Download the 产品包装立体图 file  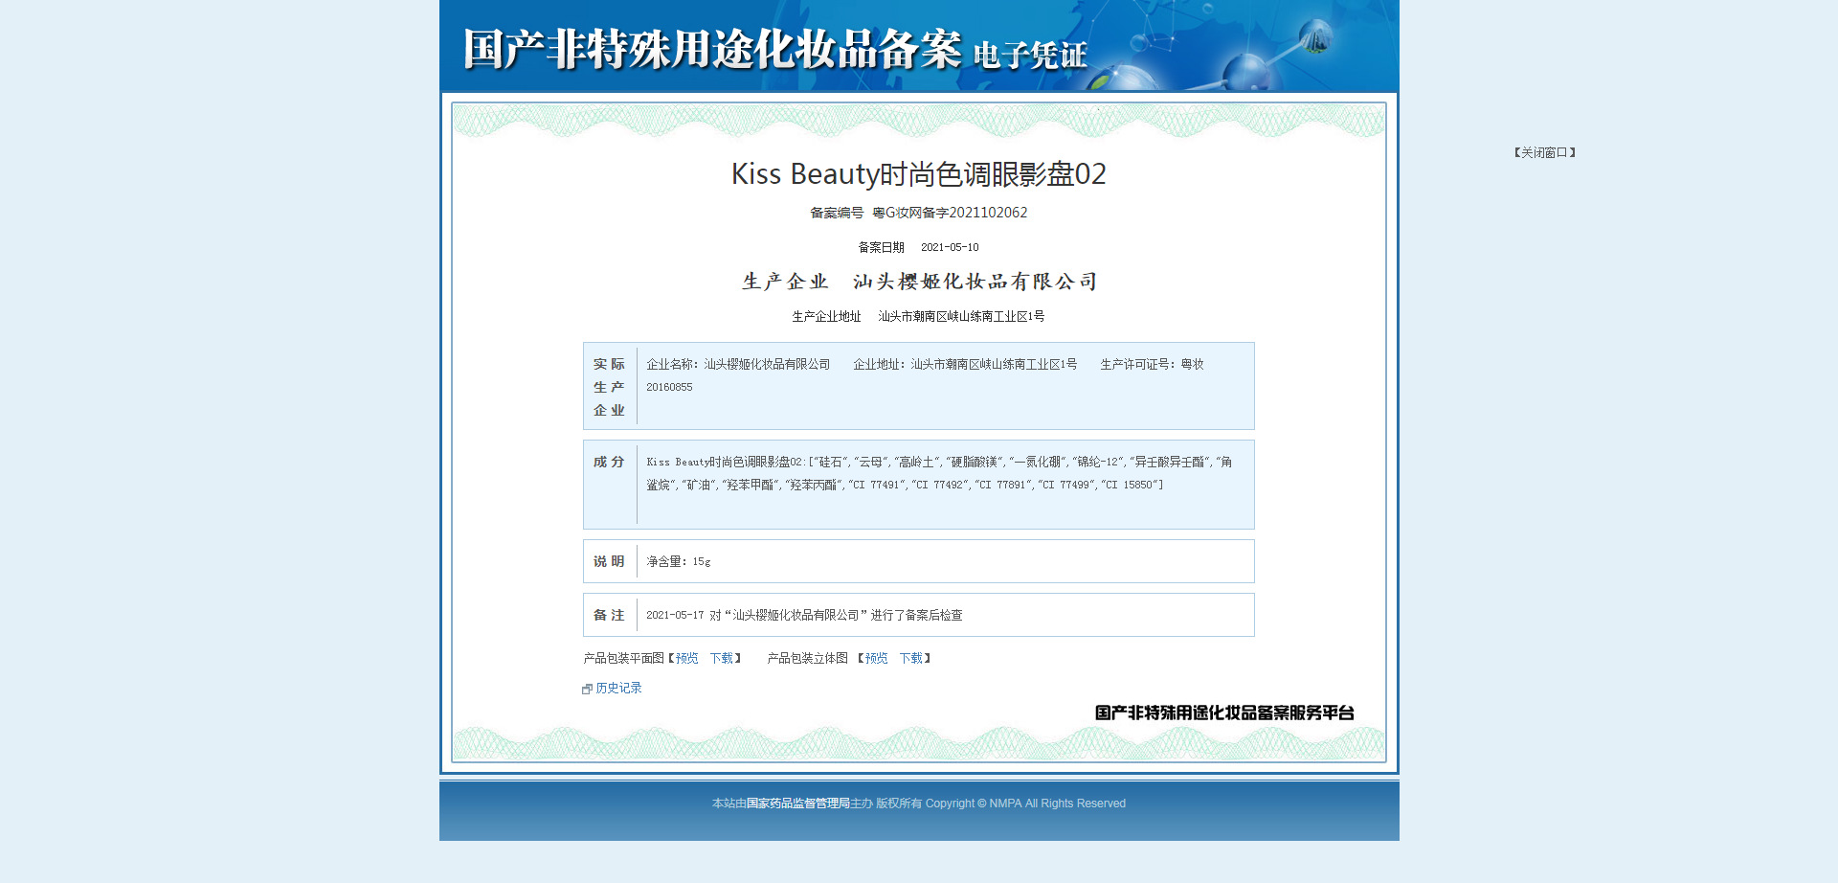click(x=910, y=658)
